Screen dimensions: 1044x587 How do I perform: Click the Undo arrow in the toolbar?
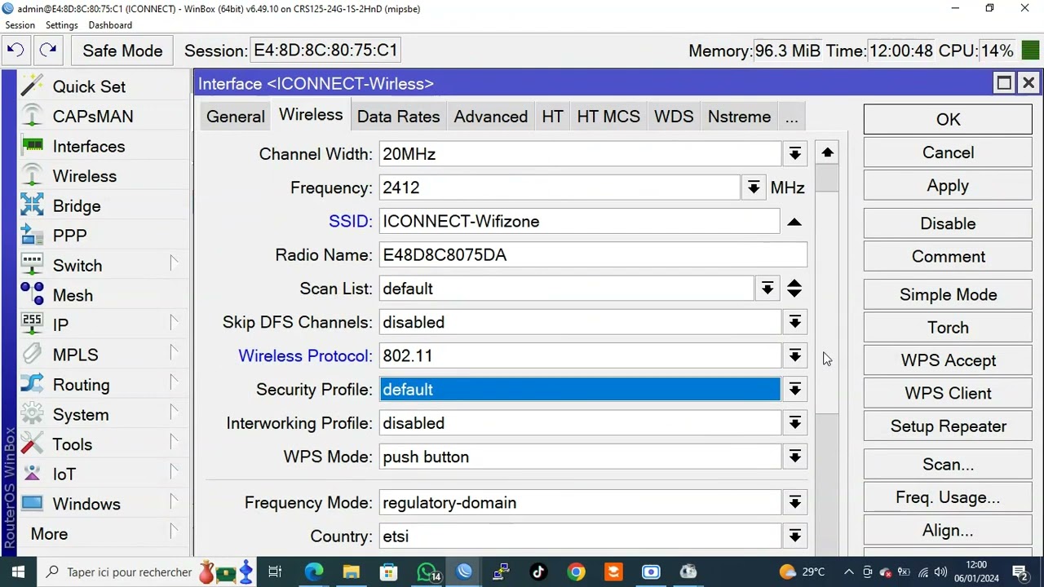(x=15, y=51)
